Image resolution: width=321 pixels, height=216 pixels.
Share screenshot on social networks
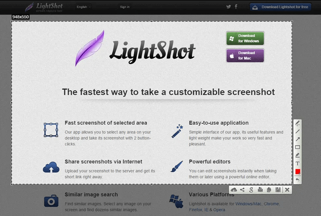[x=242, y=190]
